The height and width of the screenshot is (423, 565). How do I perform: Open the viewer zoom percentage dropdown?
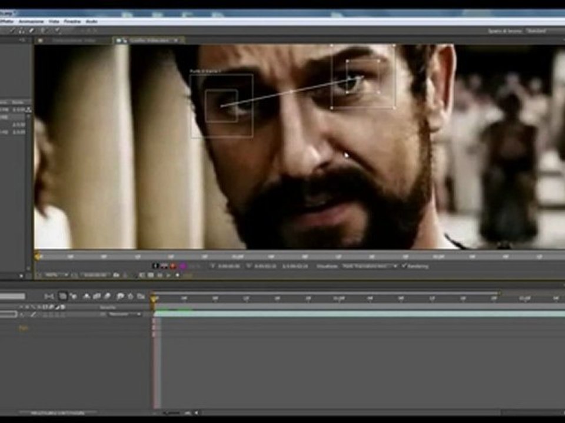[57, 275]
